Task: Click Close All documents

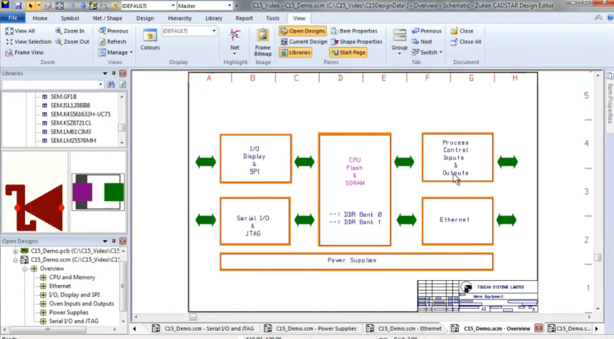Action: click(465, 41)
